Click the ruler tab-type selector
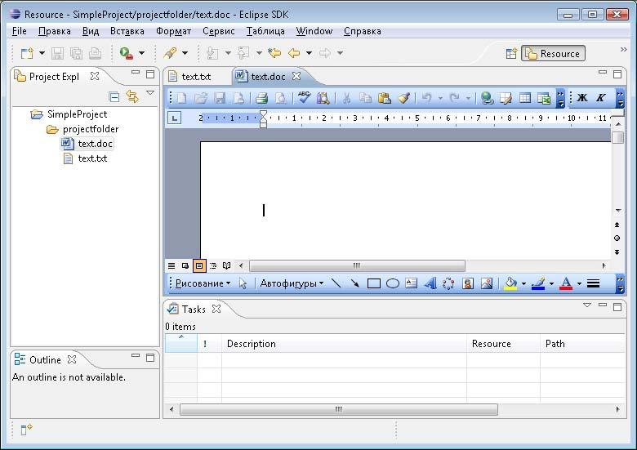The height and width of the screenshot is (450, 637). (x=174, y=118)
